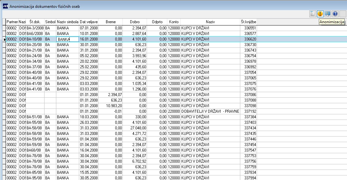This screenshot has width=347, height=180.
Task: Click the grayed document list toolbar icon
Action: coord(313,14)
